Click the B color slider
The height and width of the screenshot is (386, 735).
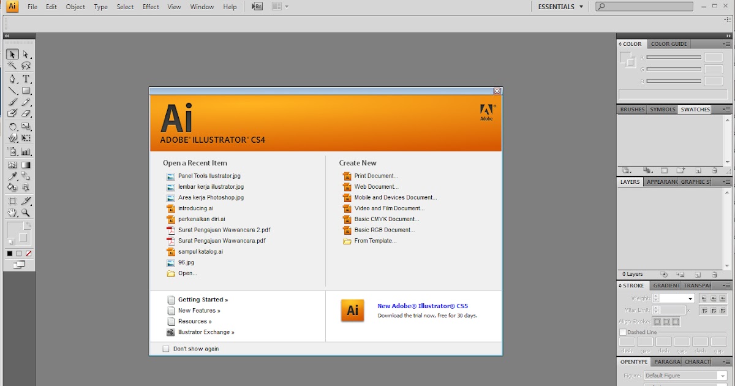(x=674, y=81)
